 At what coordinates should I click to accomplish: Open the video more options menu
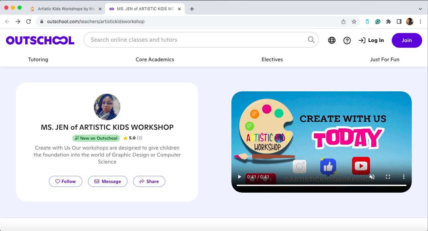404,177
